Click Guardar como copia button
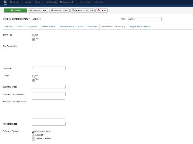Viewport: 193px width, 144px height. (83, 10)
